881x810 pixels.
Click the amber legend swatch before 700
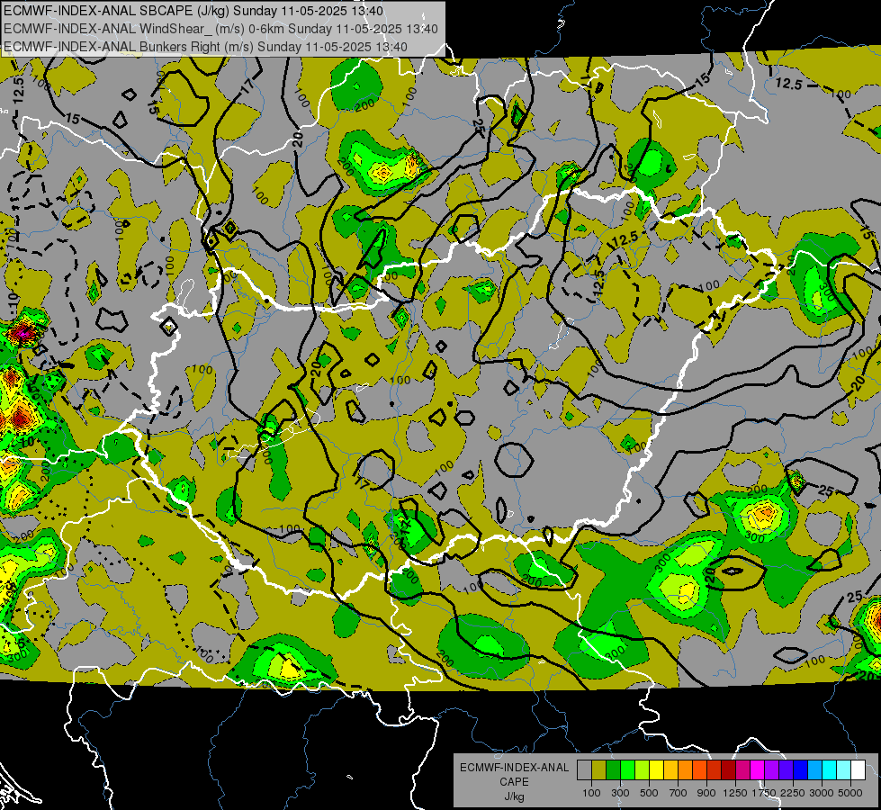click(670, 770)
